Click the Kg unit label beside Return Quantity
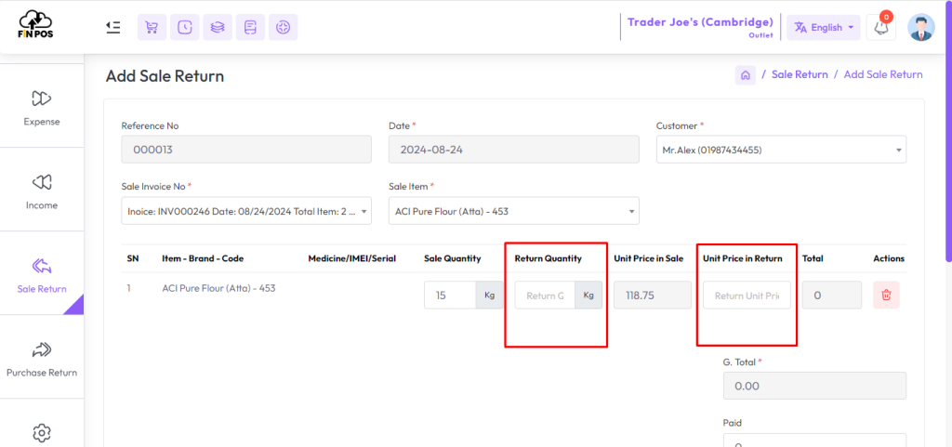Screen dimensions: 952x447 tap(588, 296)
